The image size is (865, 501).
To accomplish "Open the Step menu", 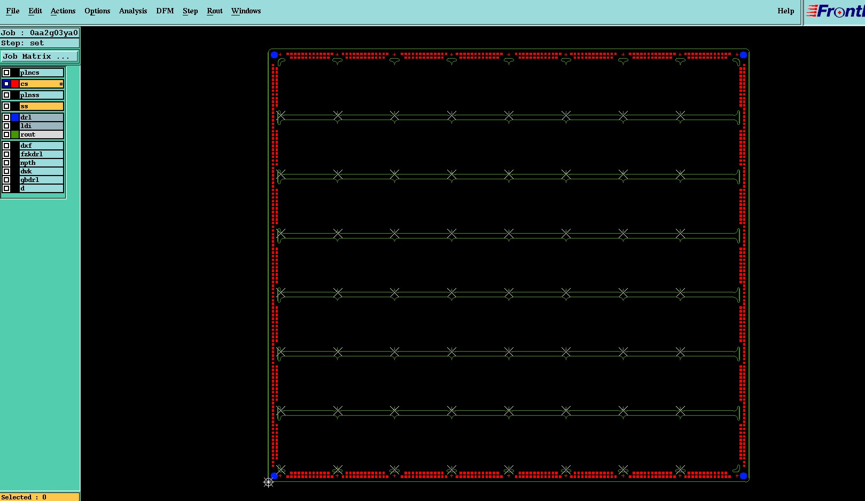I will click(x=190, y=11).
